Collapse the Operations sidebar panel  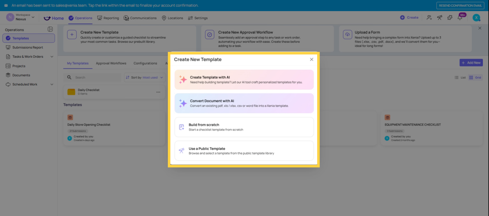50,29
